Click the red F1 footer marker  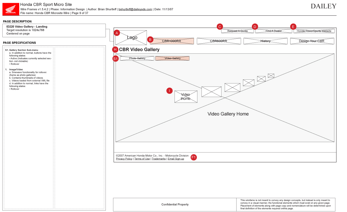(x=194, y=157)
